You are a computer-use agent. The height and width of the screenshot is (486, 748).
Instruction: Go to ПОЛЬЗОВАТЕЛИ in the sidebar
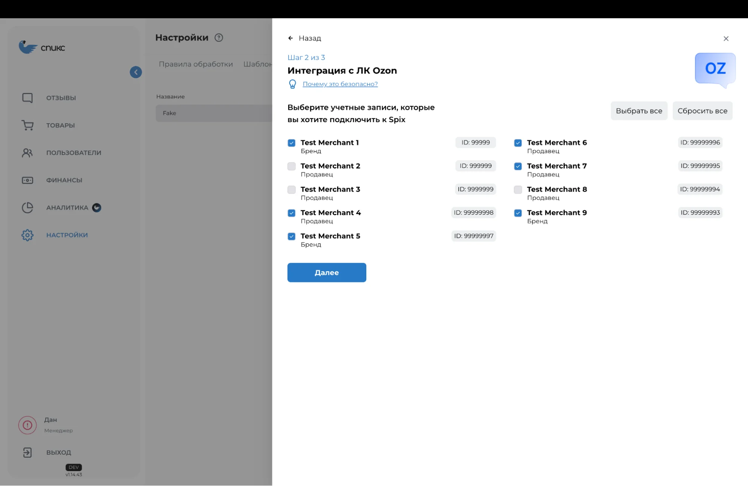74,153
